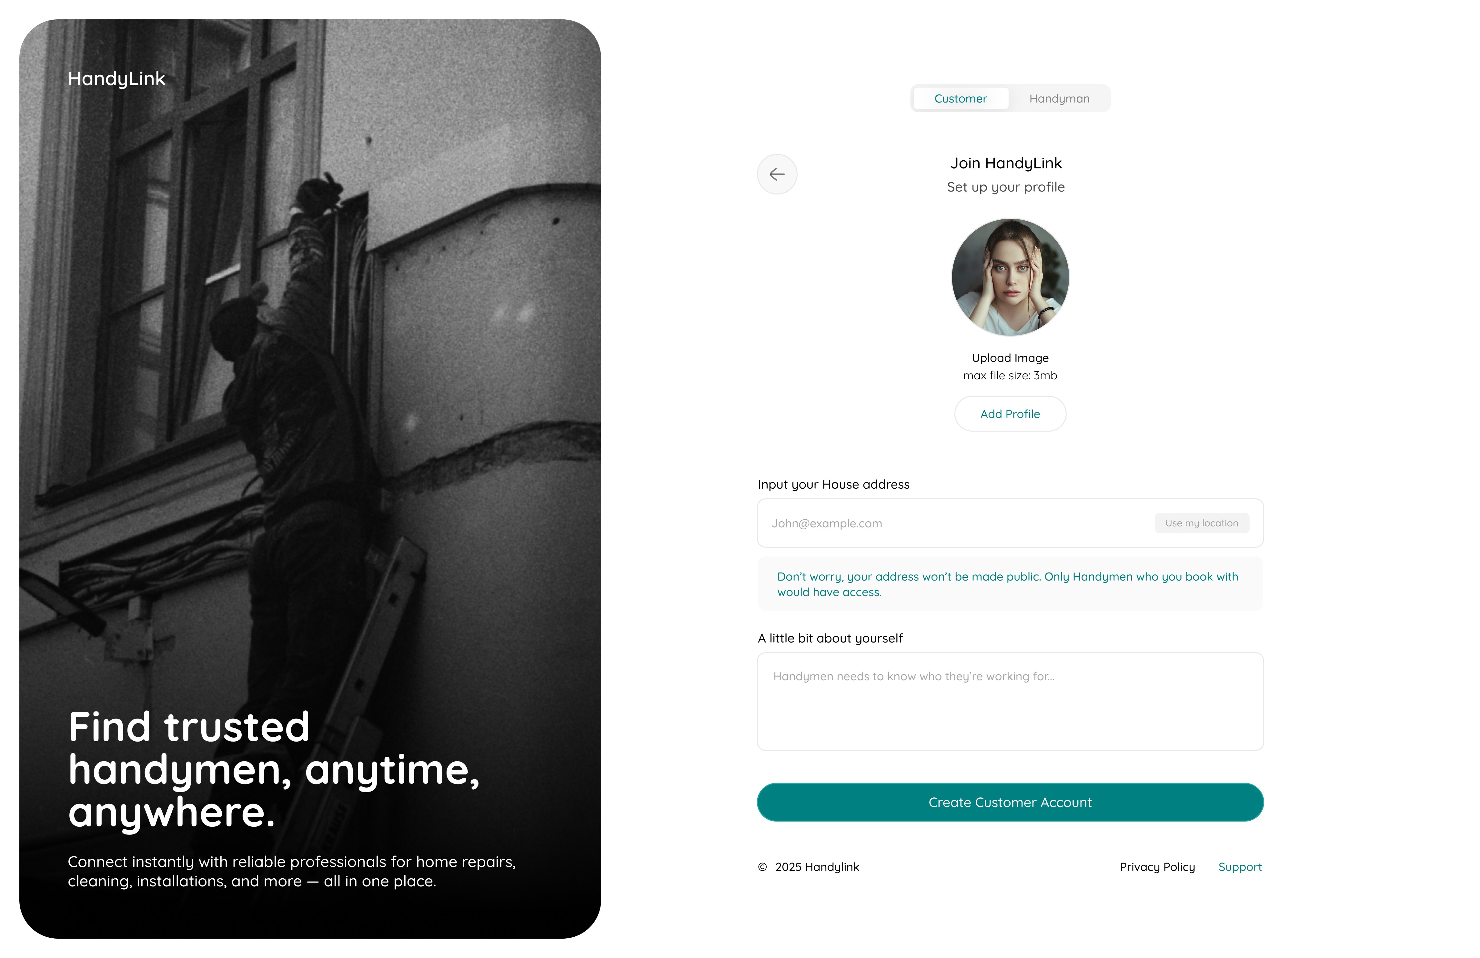Screen dimensions: 1480x958
Task: Click the Add Profile button
Action: (x=1010, y=414)
